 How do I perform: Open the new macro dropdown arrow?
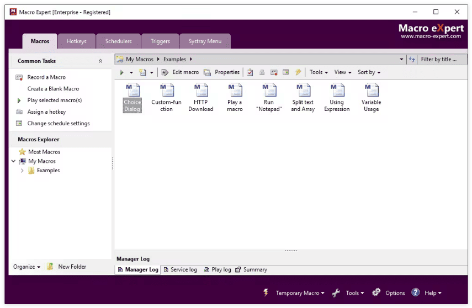152,72
